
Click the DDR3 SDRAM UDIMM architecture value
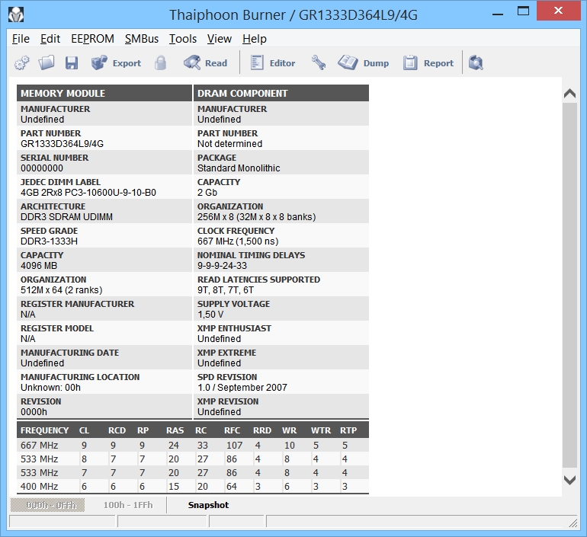pyautogui.click(x=66, y=216)
